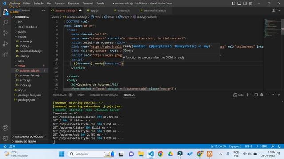Show errors and warnings in status bar
The image size is (284, 159).
(9, 146)
